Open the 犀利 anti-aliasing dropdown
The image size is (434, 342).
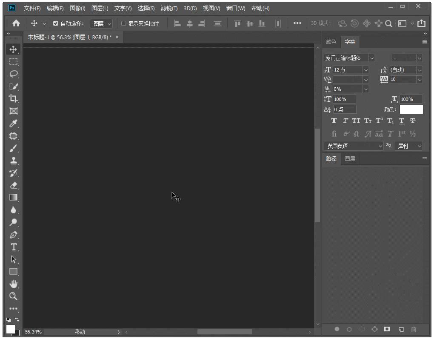(408, 146)
